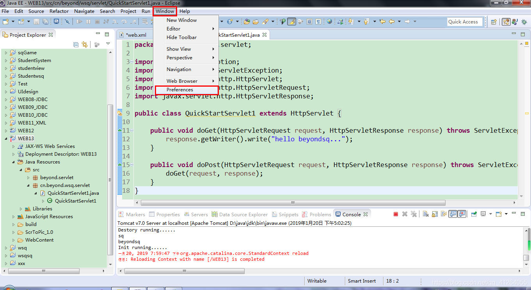Switch to the Java EE perspective
The image size is (531, 290).
coord(506,22)
